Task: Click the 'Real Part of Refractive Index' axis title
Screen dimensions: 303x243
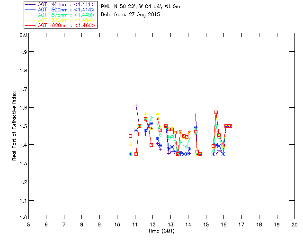Action: pyautogui.click(x=14, y=126)
